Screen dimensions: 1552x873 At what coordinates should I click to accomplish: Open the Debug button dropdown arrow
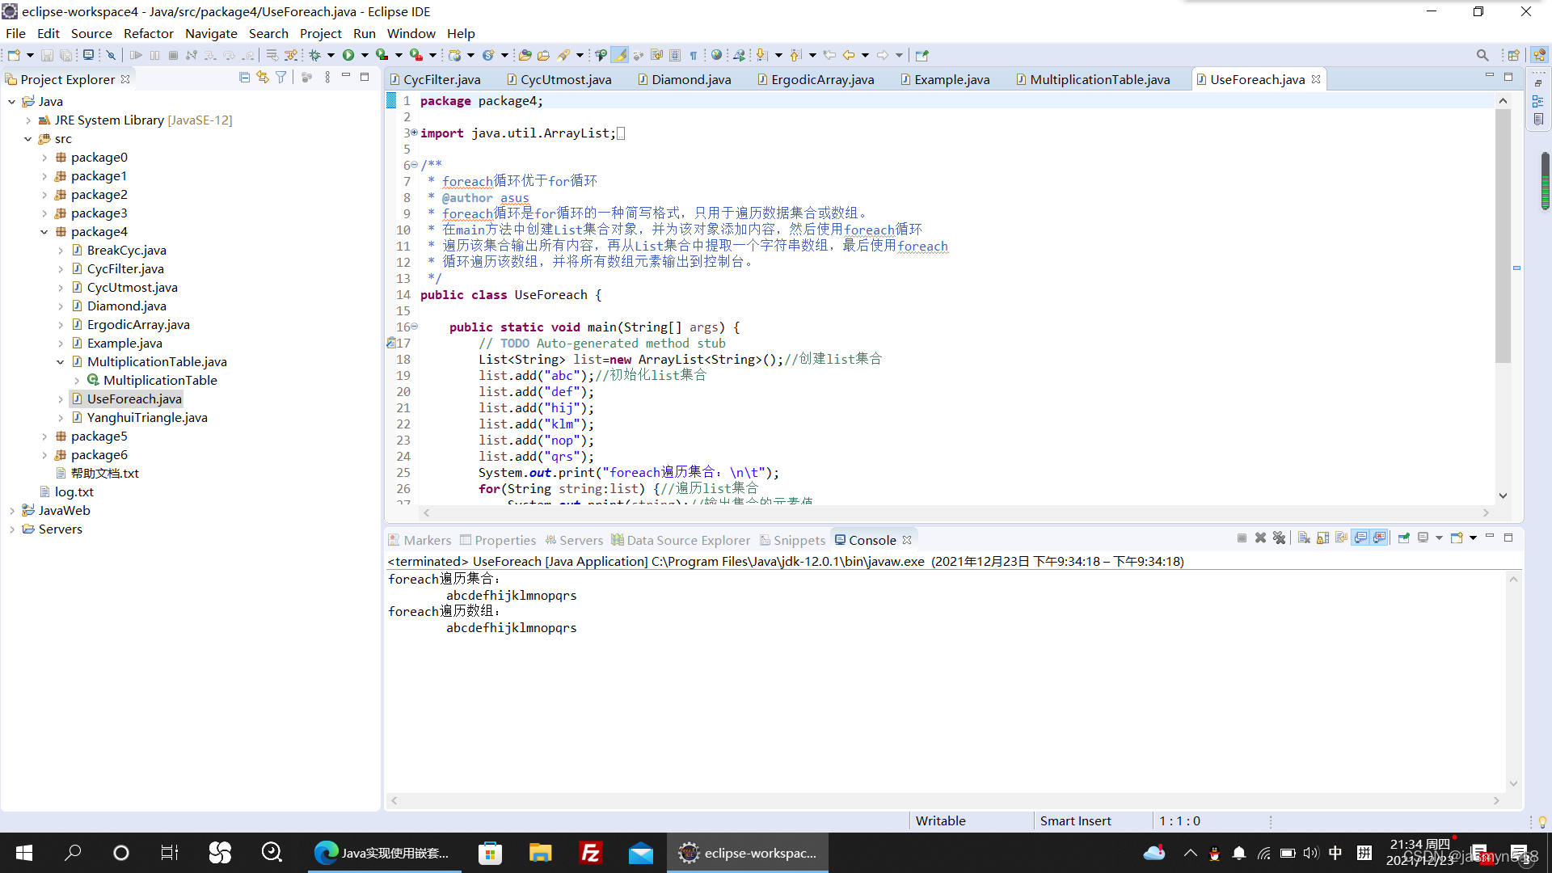click(x=331, y=55)
